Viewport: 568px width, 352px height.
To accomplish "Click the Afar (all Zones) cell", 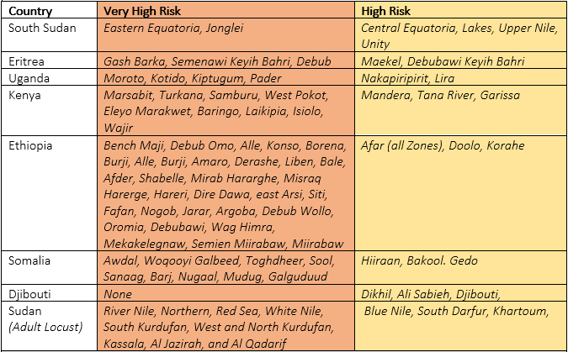I will coord(460,193).
